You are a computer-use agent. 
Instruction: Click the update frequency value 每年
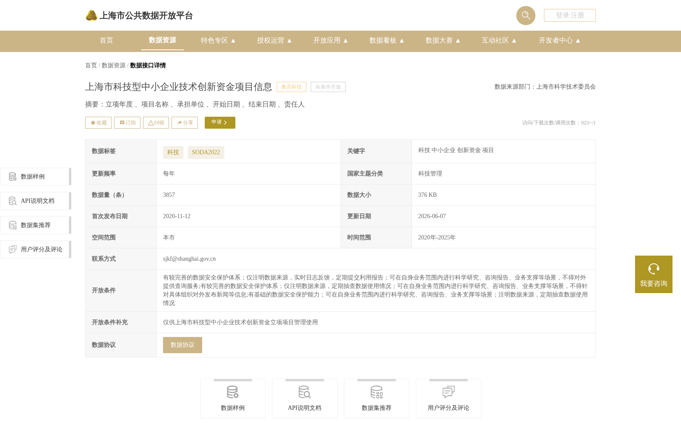pos(169,173)
